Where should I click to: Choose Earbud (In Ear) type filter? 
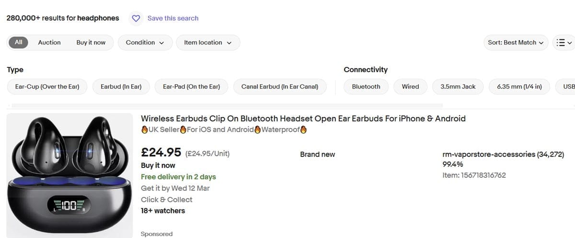tap(121, 87)
